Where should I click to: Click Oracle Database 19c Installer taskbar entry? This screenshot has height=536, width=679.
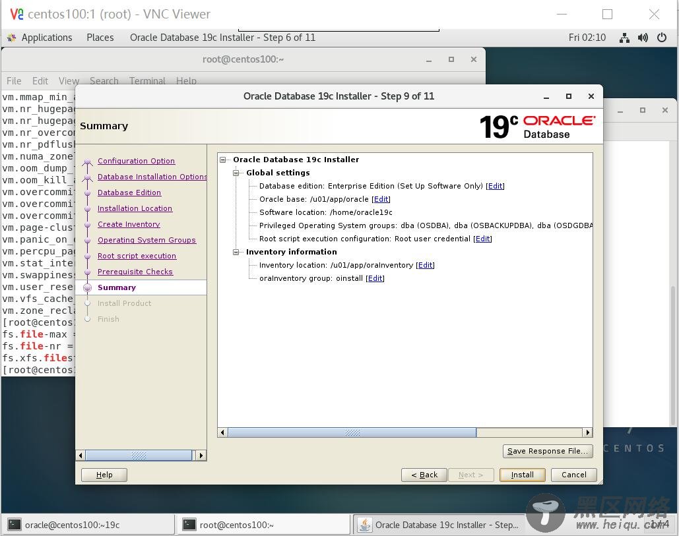[439, 525]
